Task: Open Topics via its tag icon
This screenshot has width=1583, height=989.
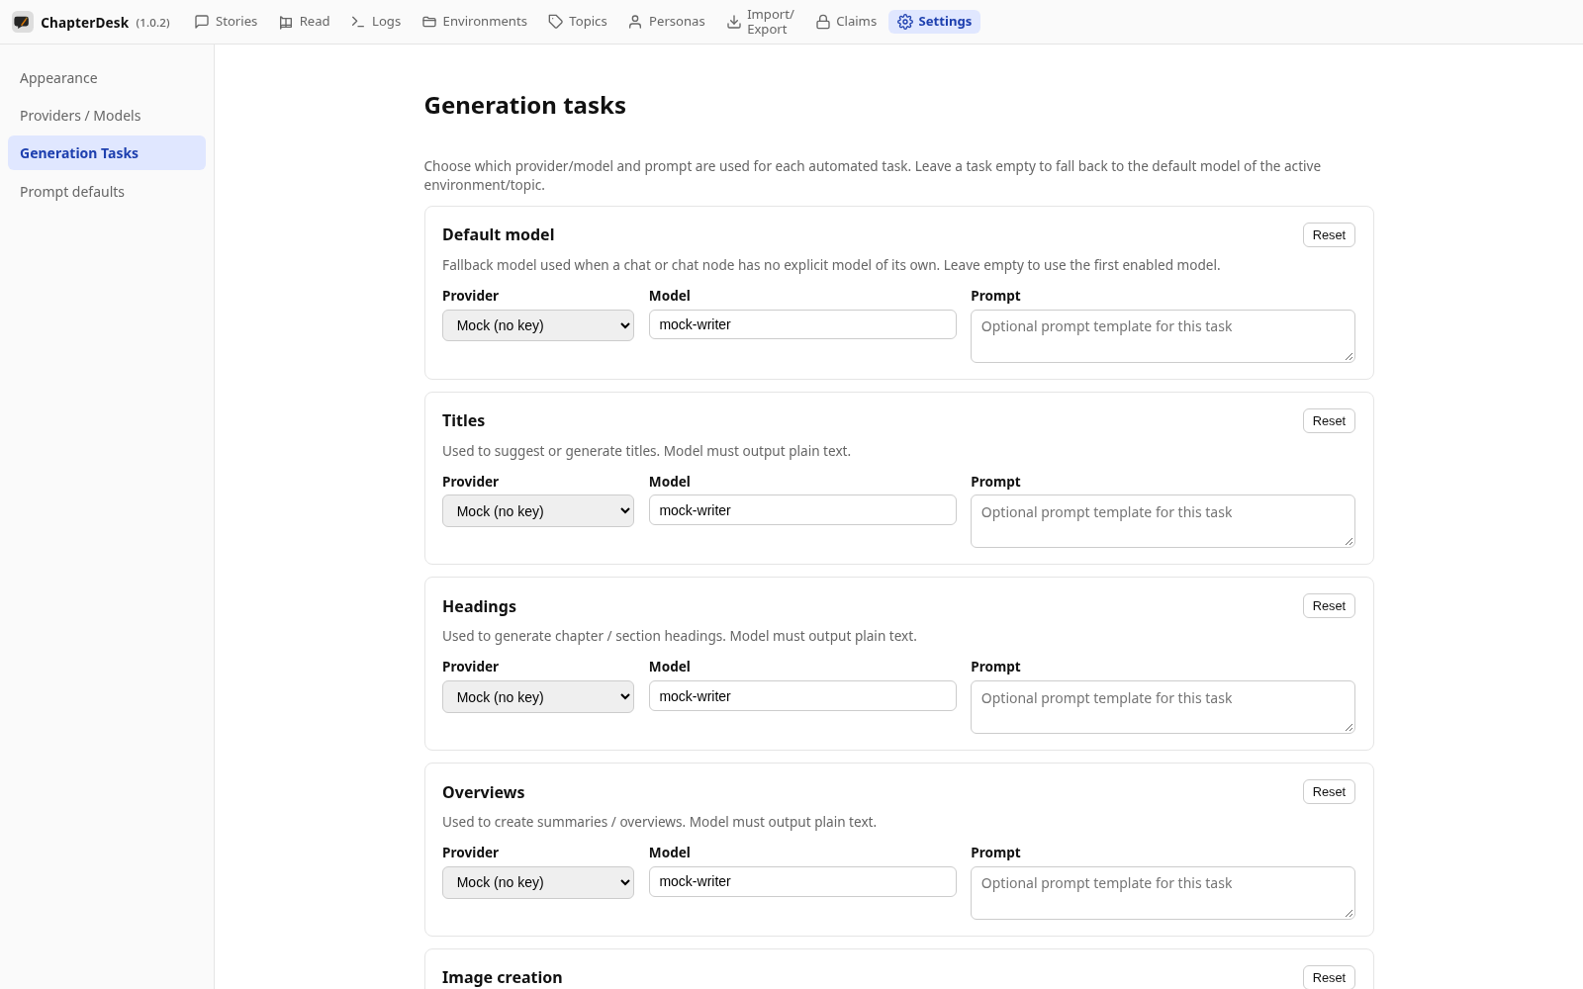Action: (x=555, y=22)
